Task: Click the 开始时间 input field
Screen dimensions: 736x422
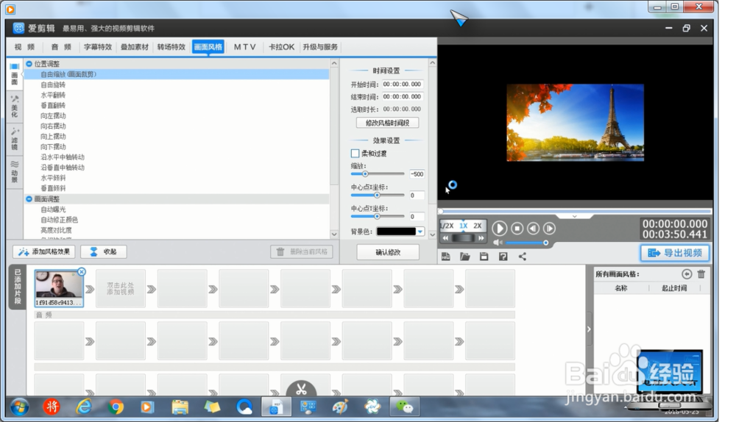Action: click(x=403, y=85)
